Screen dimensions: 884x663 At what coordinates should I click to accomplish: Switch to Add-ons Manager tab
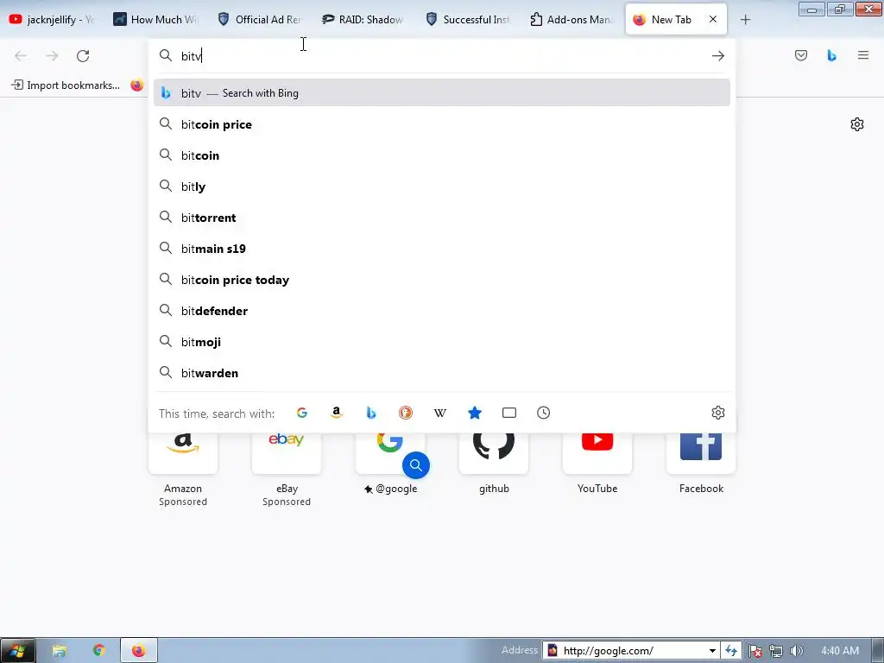point(571,20)
